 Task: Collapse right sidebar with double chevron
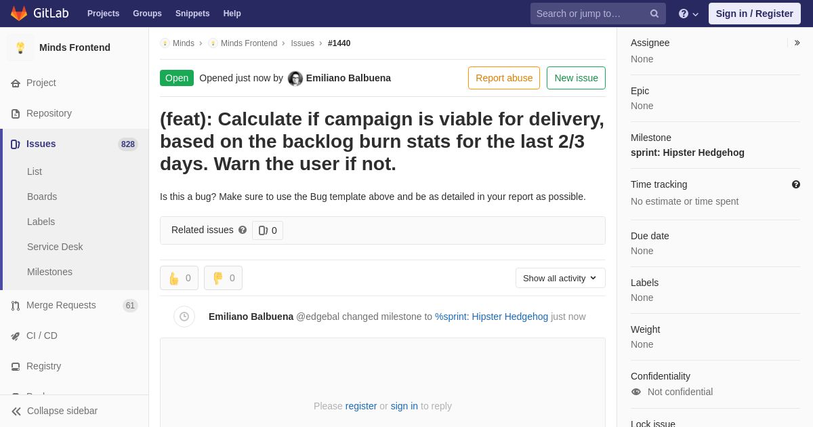[797, 43]
